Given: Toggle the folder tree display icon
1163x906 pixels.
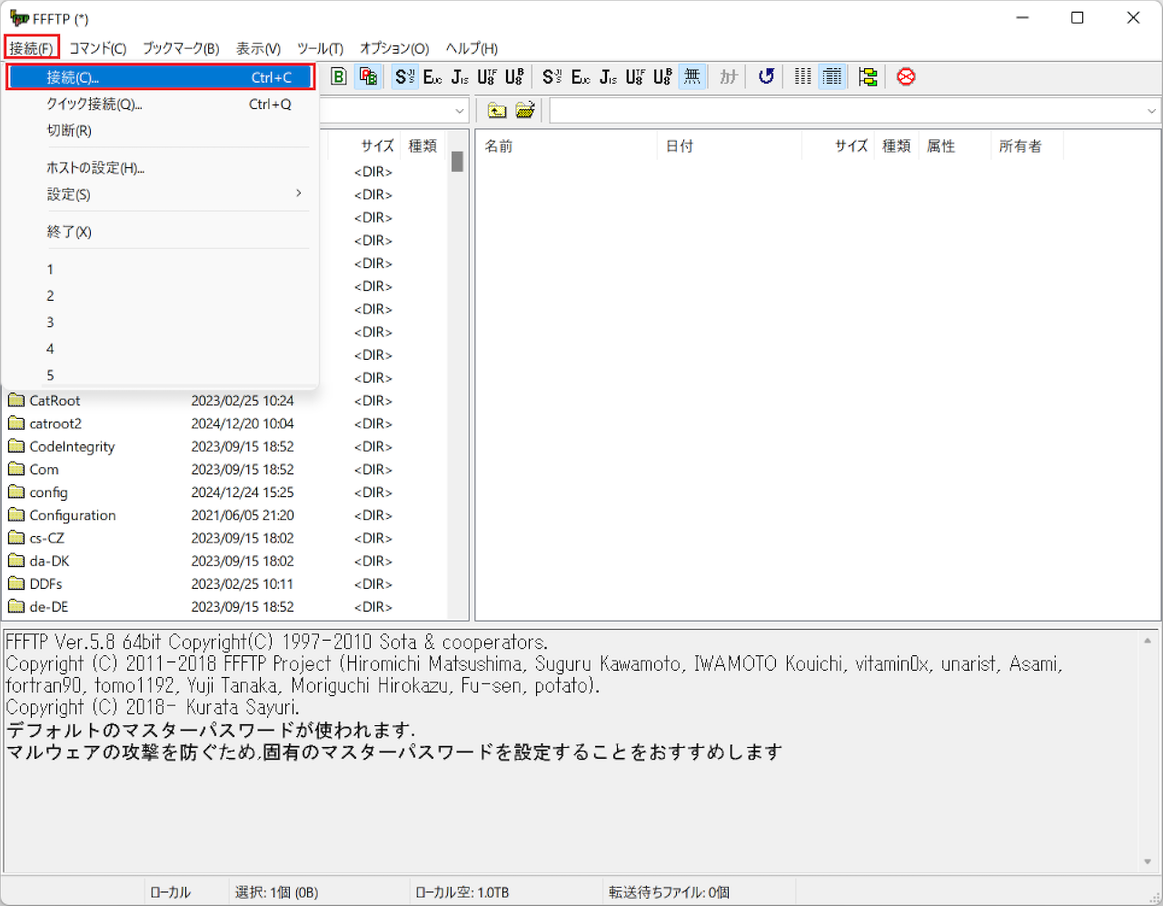Looking at the screenshot, I should click(868, 77).
